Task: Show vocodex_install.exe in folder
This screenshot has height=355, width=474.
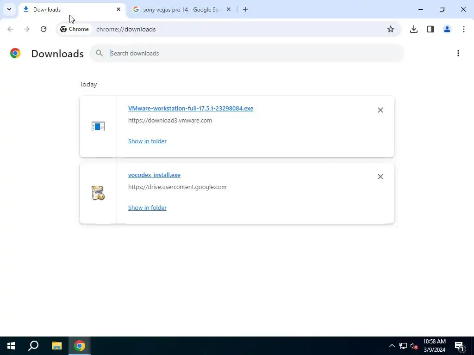Action: pos(147,208)
